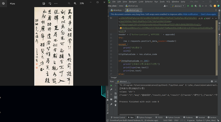Switch Python 3.7 interpreter in status bar
Screen dimensions: 221x122
coord(206,120)
